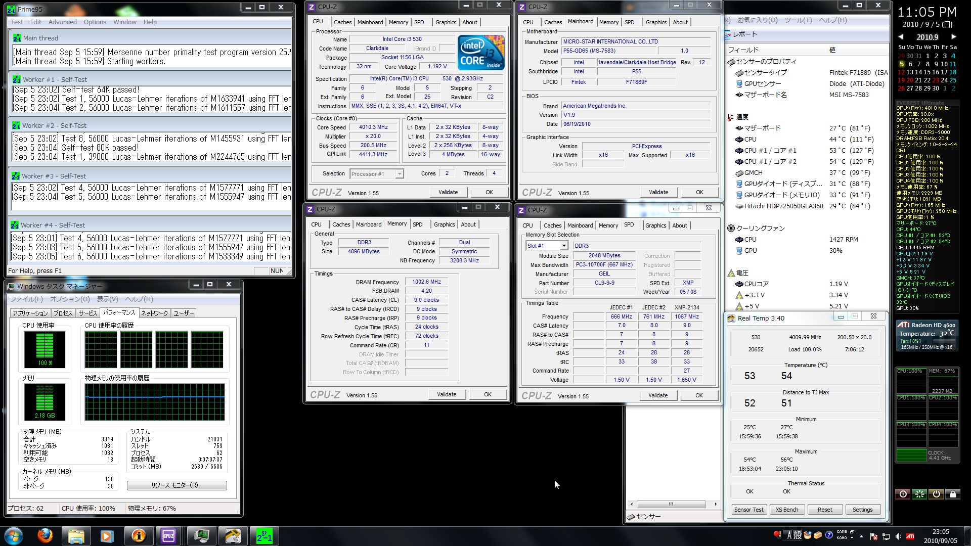This screenshot has height=546, width=971.
Task: Click the IME help question mark icon
Action: (x=829, y=535)
